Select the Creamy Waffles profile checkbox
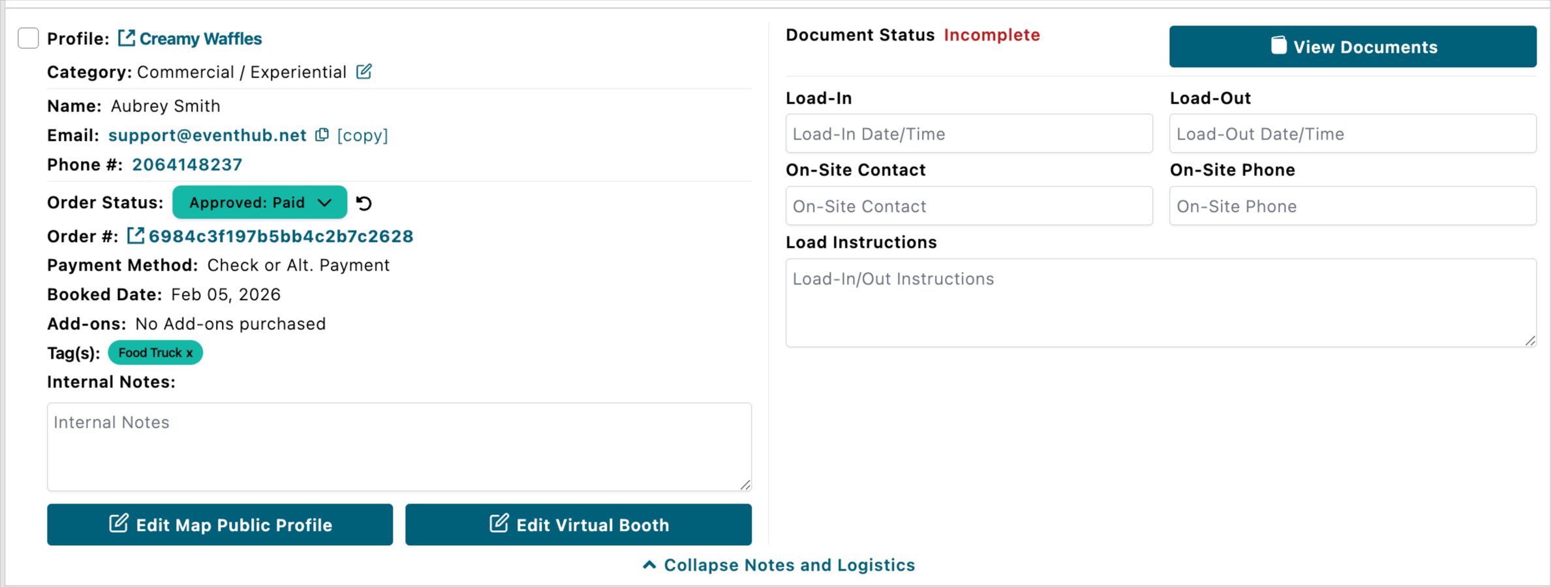Viewport: 1551px width, 587px height. point(28,38)
